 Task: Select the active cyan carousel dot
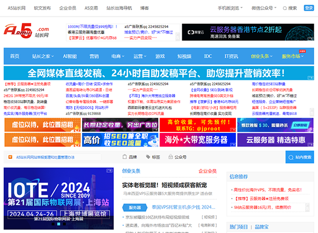tap(59, 224)
